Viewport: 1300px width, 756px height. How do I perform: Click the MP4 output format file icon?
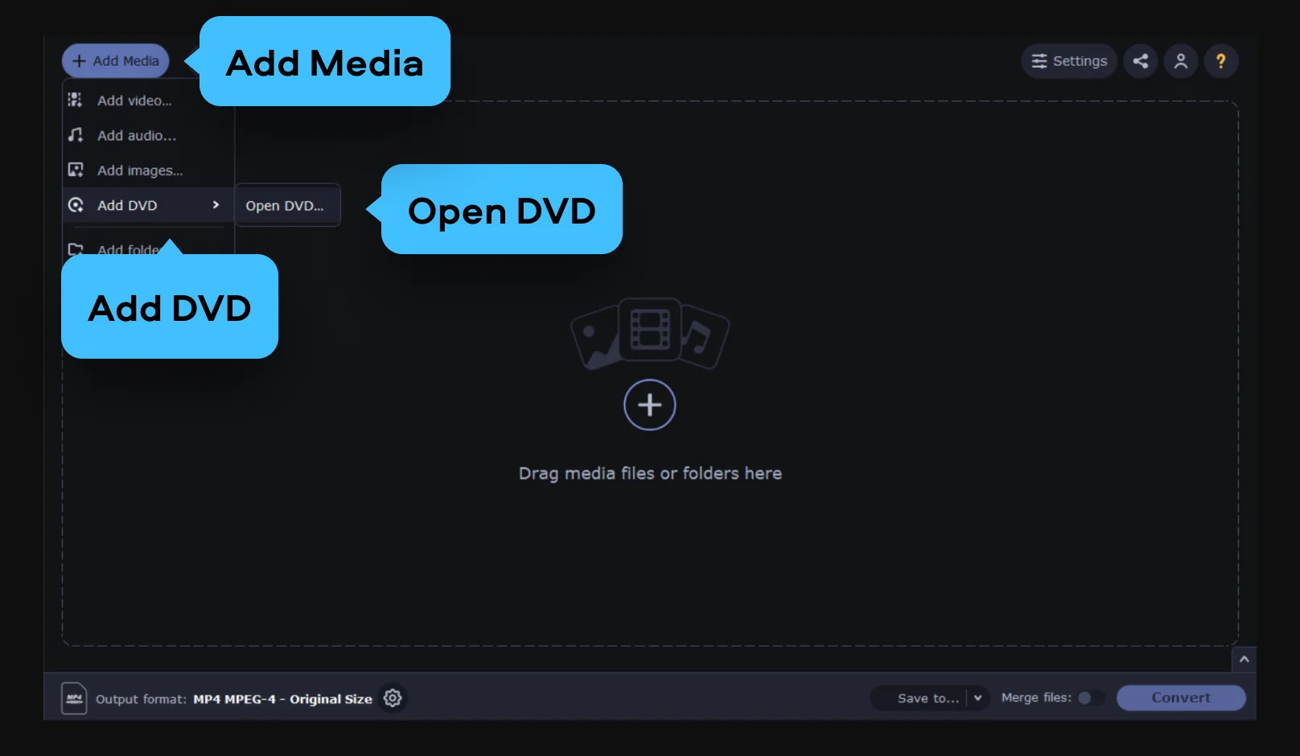click(x=74, y=698)
